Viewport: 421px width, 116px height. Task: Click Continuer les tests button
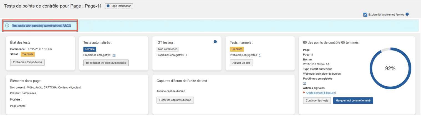pyautogui.click(x=317, y=100)
